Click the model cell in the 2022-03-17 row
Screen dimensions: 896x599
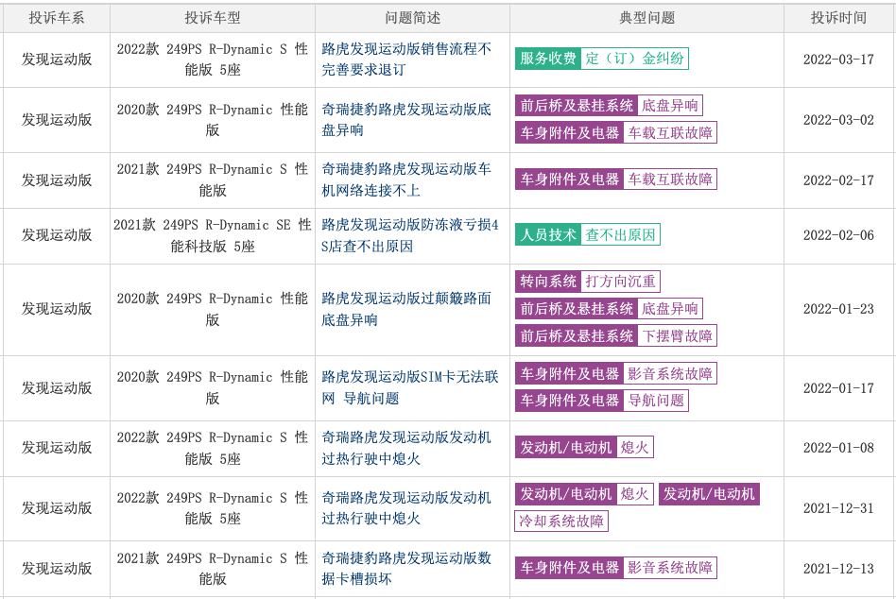coord(213,60)
